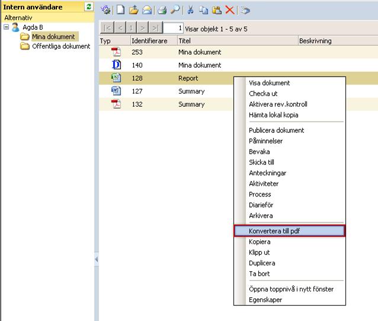Click the PDF icon of document 253
The width and height of the screenshot is (378, 321).
116,52
